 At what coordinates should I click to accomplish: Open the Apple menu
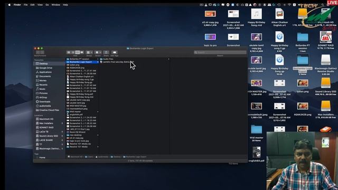(x=10, y=5)
